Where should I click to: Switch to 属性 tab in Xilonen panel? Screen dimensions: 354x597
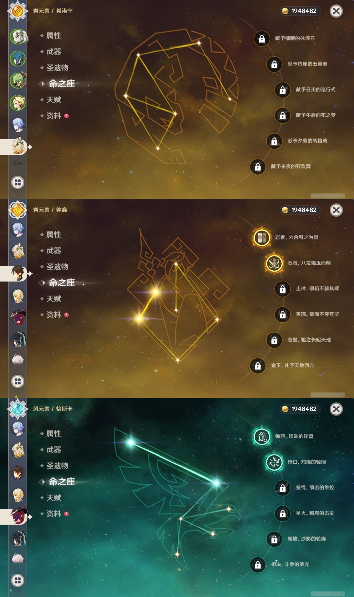(x=54, y=36)
